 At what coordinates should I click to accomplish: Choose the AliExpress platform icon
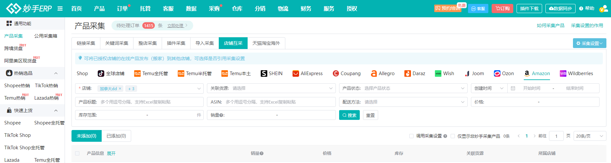[295, 73]
